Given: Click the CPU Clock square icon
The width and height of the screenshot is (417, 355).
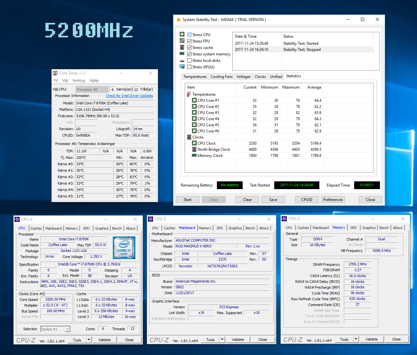Looking at the screenshot, I should 194,143.
